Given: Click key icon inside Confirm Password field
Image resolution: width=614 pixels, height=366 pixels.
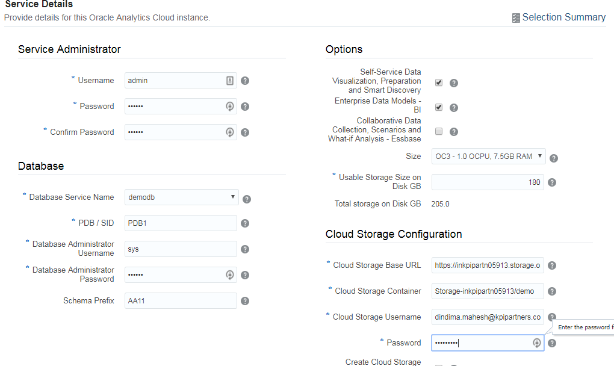Looking at the screenshot, I should click(229, 132).
